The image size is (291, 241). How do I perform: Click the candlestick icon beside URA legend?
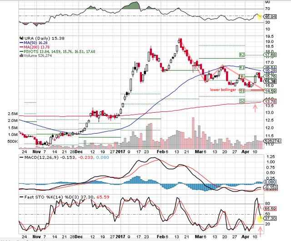tap(21, 39)
